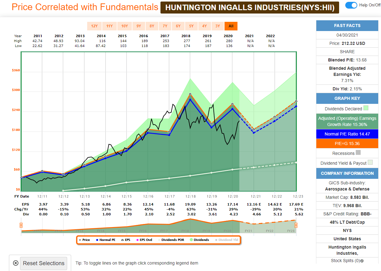Select the 9Y time range tab
The width and height of the screenshot is (381, 271).
pyautogui.click(x=139, y=26)
